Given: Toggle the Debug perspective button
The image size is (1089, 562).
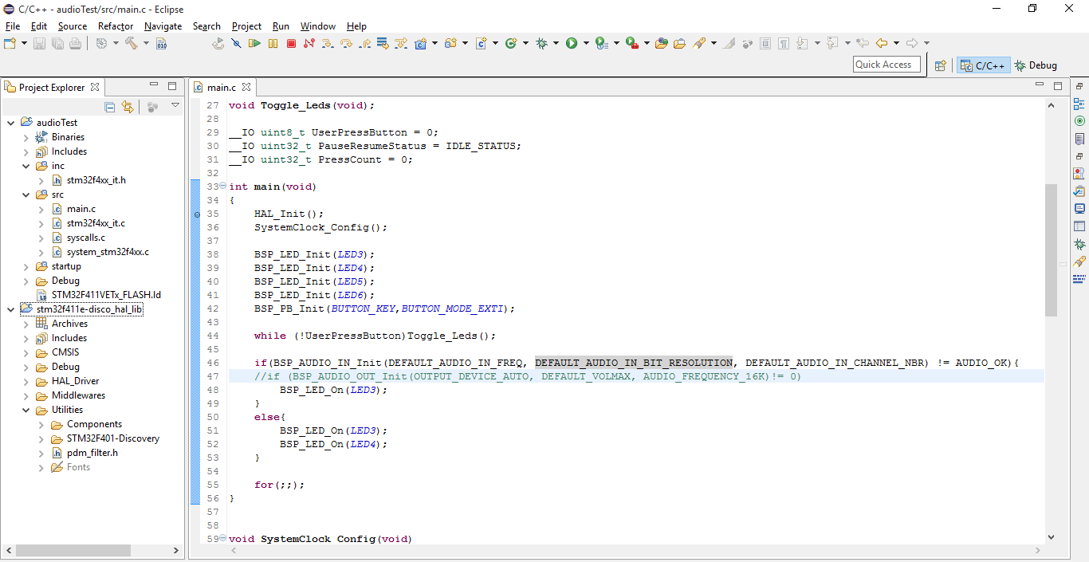Looking at the screenshot, I should pyautogui.click(x=1036, y=65).
